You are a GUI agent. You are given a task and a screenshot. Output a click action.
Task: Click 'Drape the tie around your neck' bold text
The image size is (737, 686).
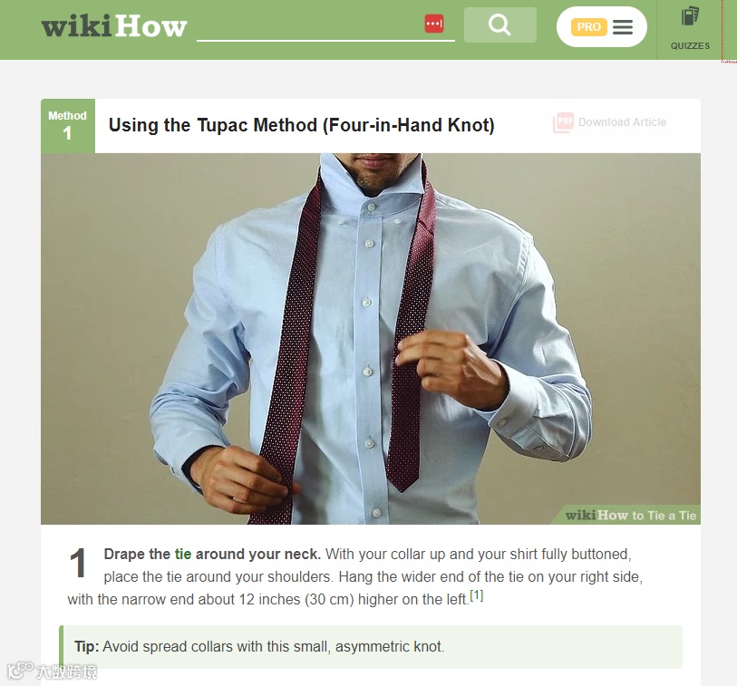[212, 554]
